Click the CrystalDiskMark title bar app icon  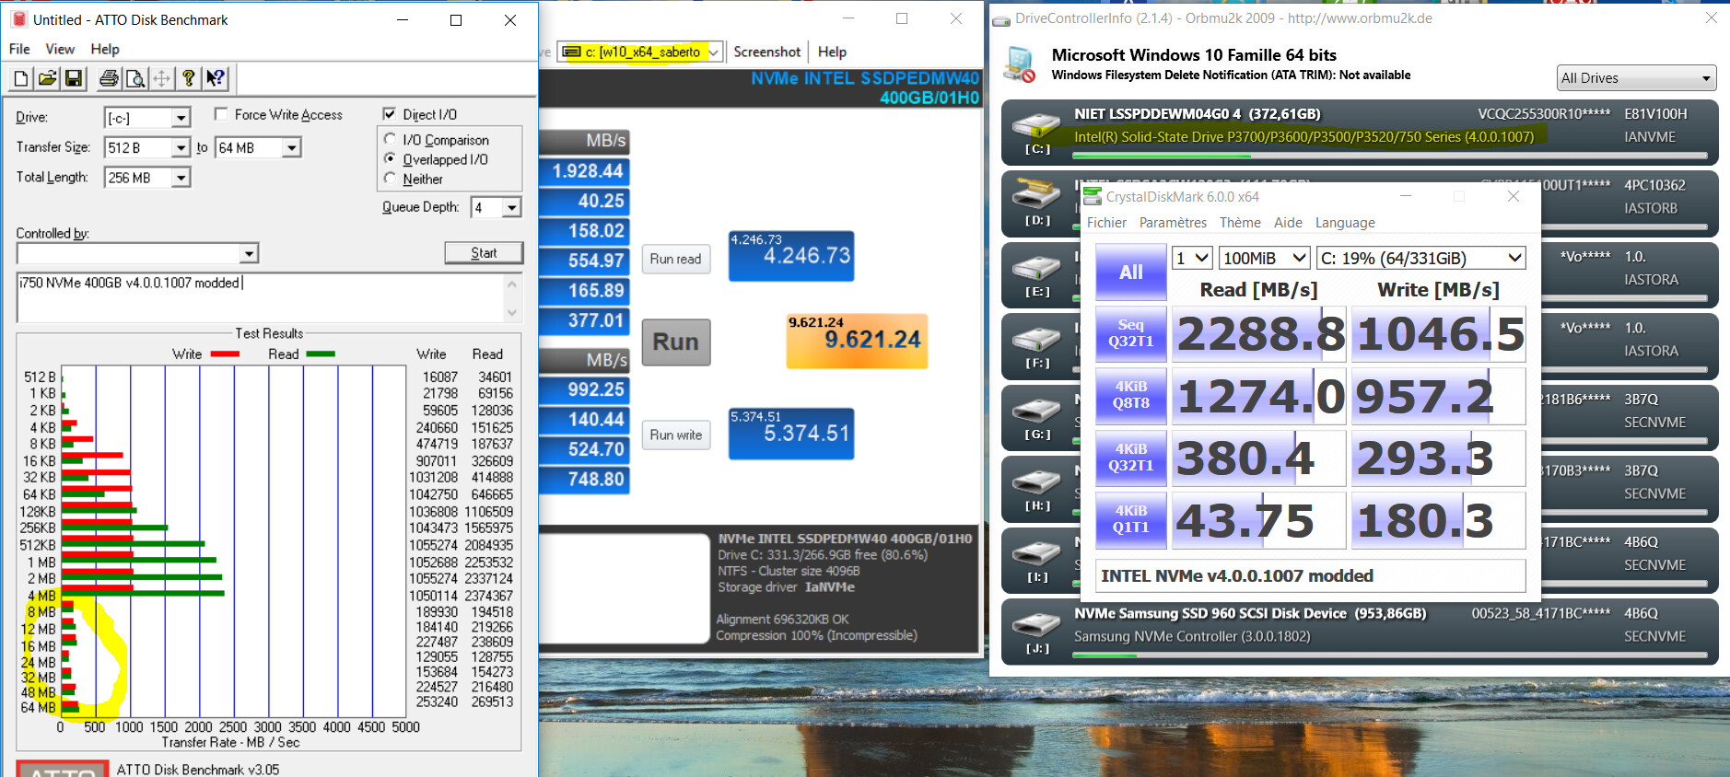coord(1093,196)
